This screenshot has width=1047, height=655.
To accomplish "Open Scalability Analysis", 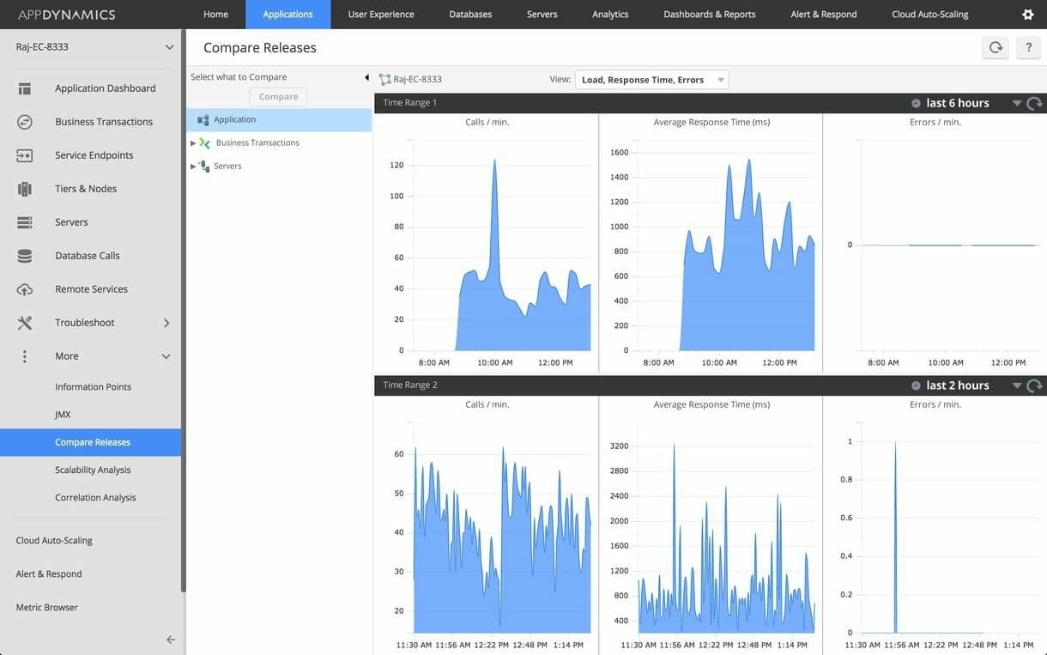I will (94, 470).
